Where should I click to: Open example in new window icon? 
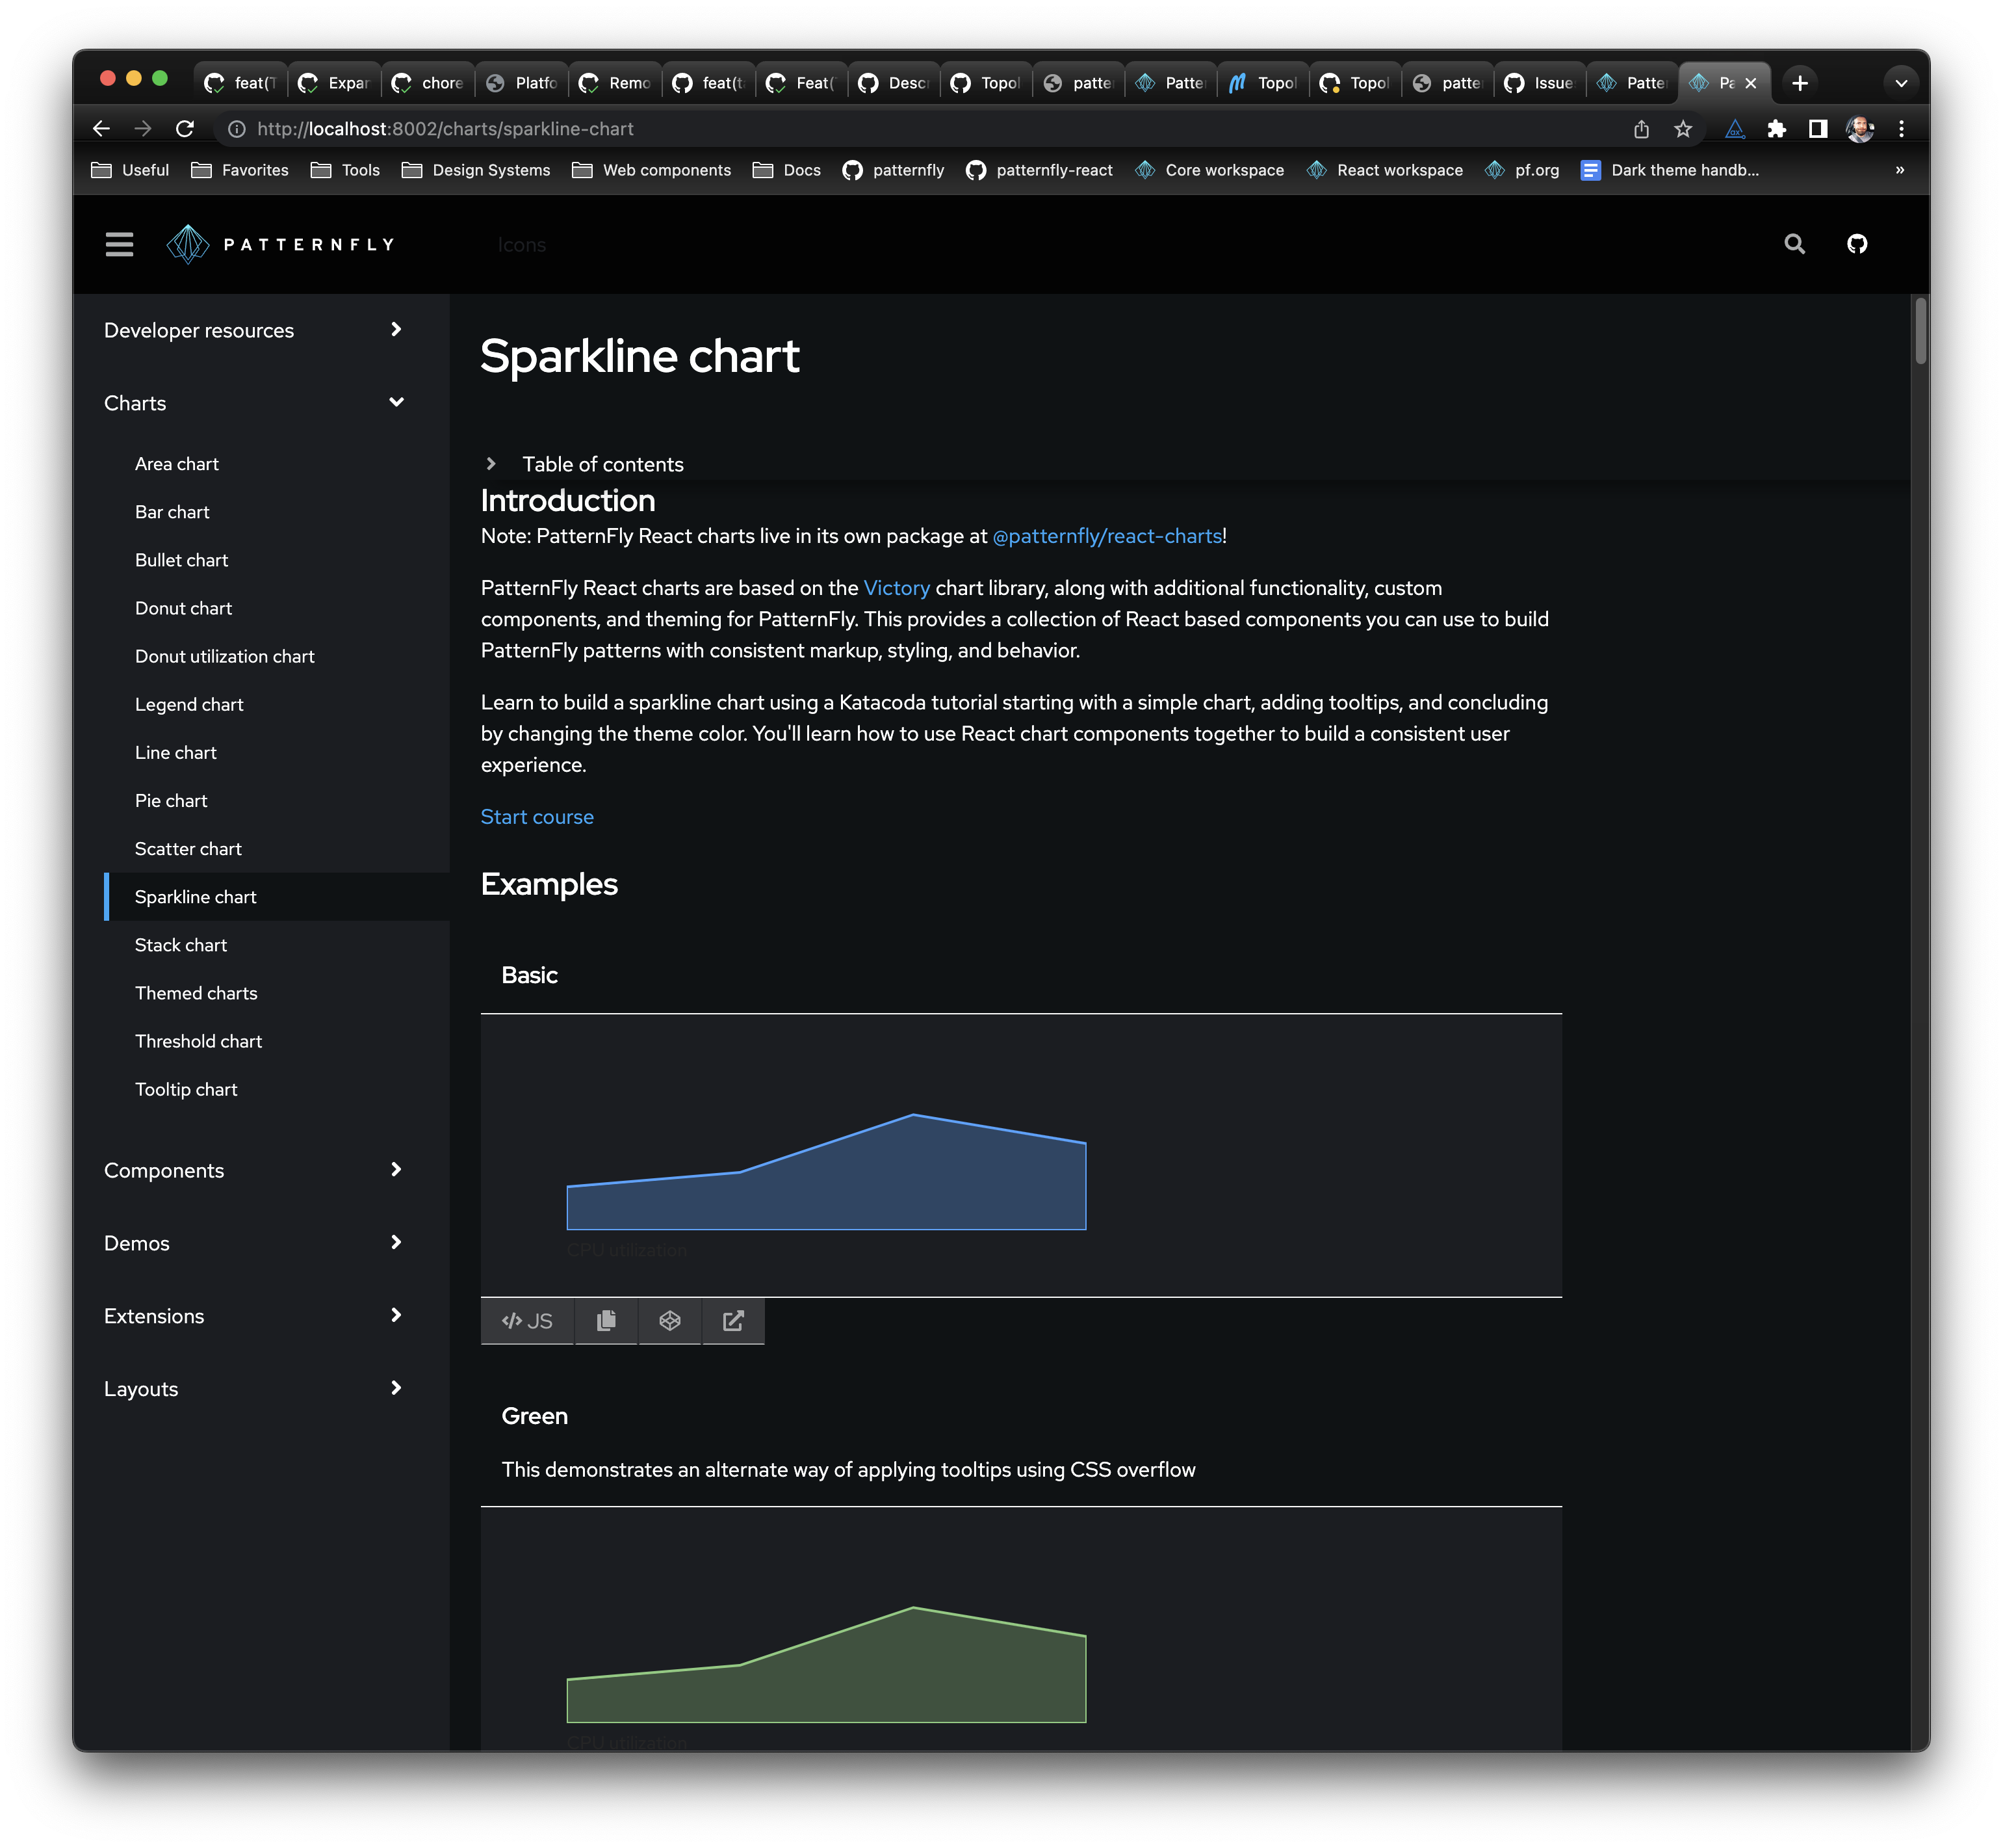point(732,1321)
